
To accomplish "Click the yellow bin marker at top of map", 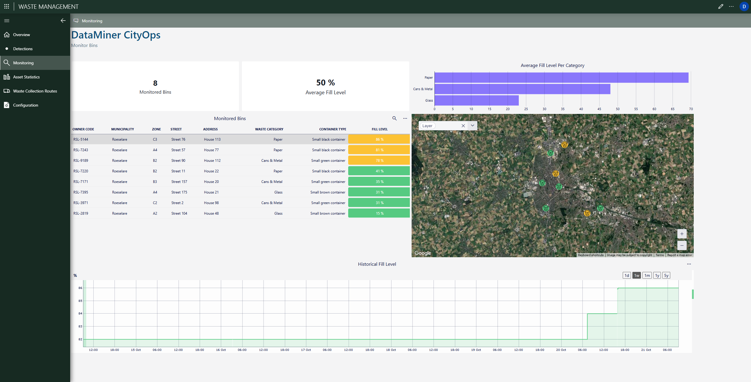I will pos(564,145).
